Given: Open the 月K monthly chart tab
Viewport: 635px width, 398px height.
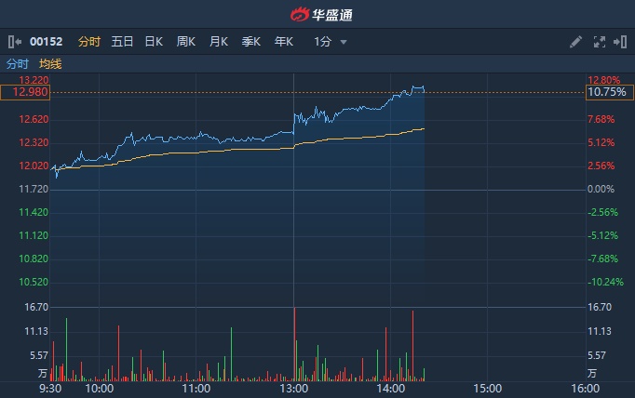Looking at the screenshot, I should [219, 42].
